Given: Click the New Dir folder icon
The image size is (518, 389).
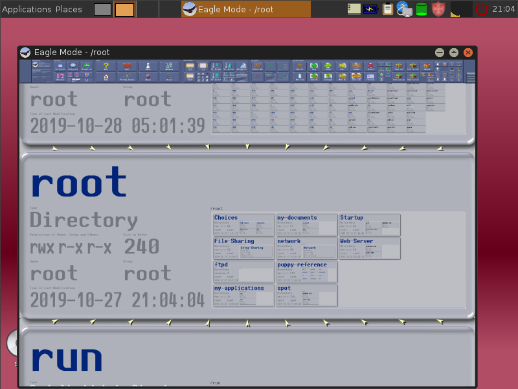Looking at the screenshot, I should pos(300,66).
